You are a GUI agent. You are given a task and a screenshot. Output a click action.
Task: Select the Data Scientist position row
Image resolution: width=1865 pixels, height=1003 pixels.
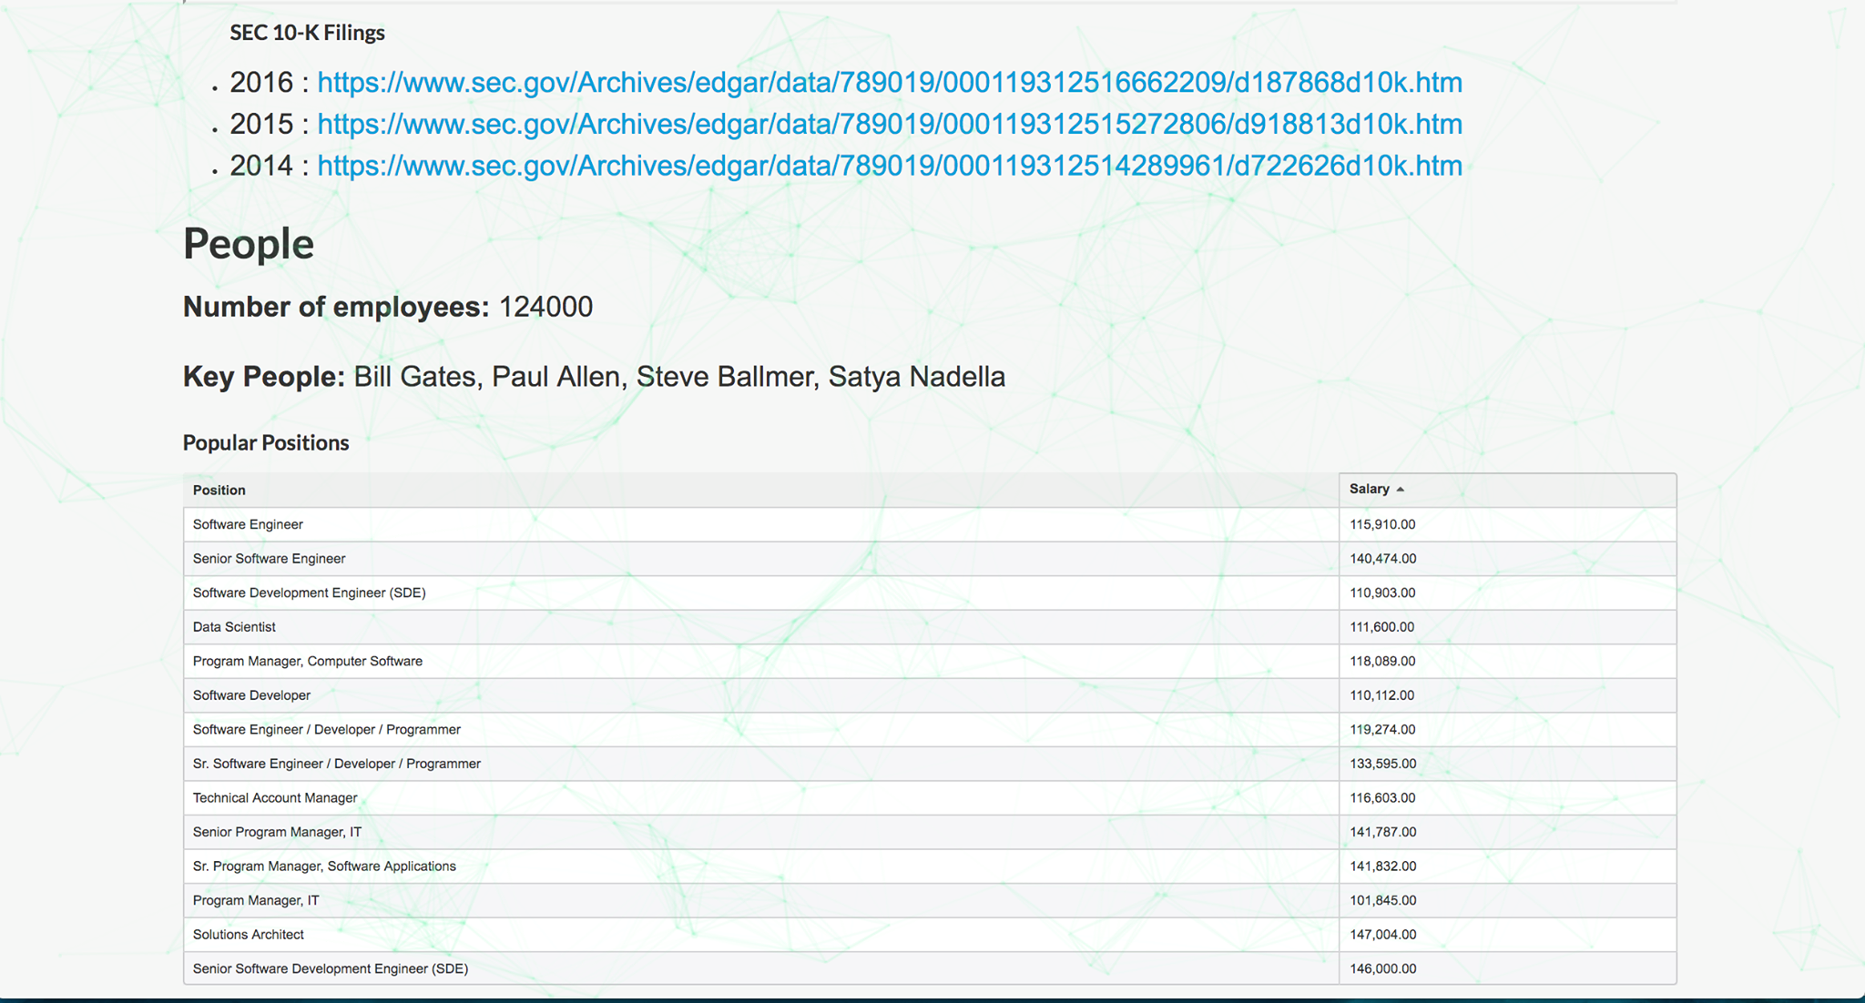(x=234, y=627)
